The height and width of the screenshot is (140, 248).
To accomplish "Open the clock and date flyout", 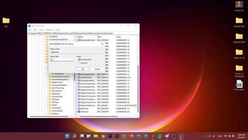I will [x=241, y=136].
